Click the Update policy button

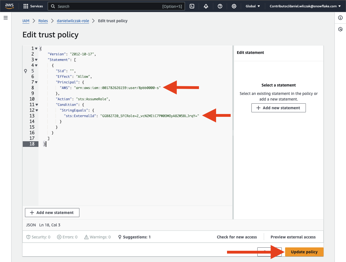pyautogui.click(x=304, y=252)
